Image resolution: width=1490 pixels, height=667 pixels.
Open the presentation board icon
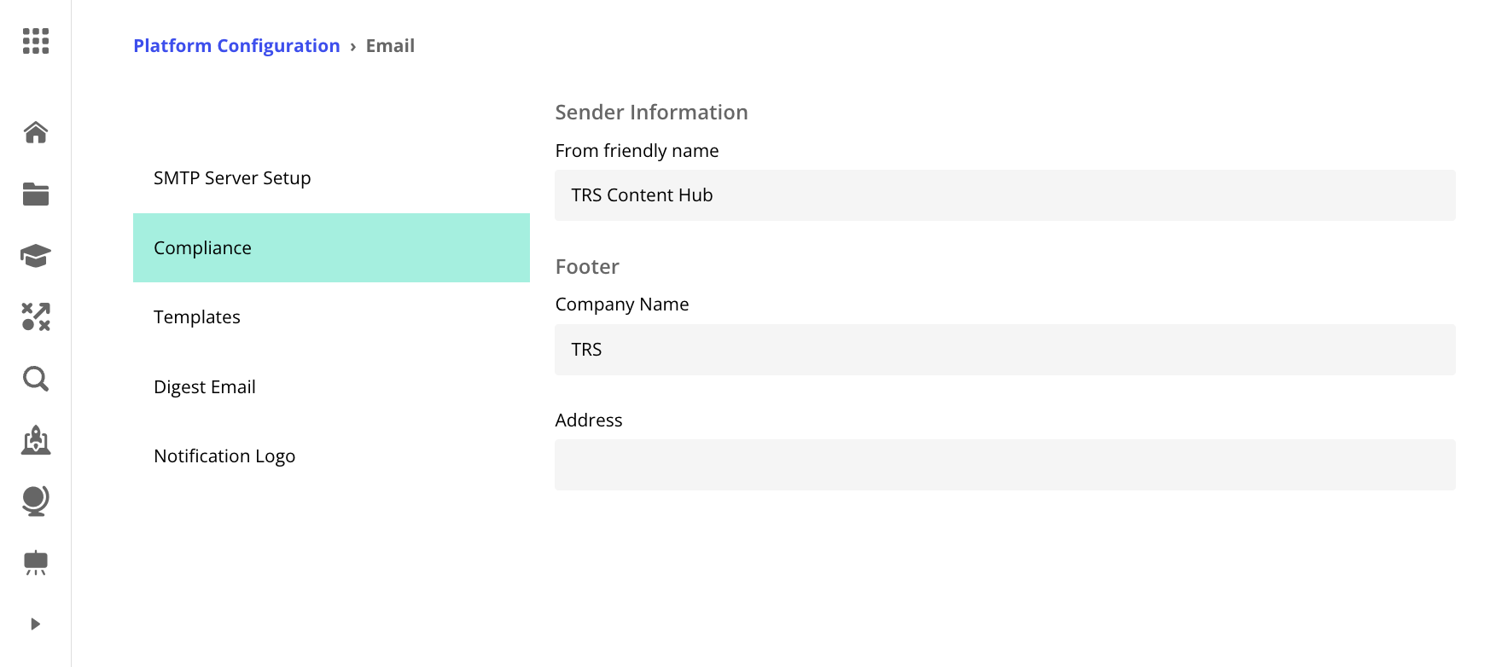tap(36, 562)
